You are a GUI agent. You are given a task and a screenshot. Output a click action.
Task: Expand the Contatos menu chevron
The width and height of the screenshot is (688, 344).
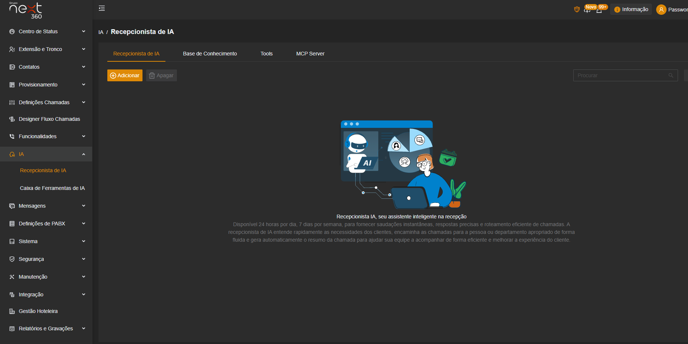[x=84, y=67]
